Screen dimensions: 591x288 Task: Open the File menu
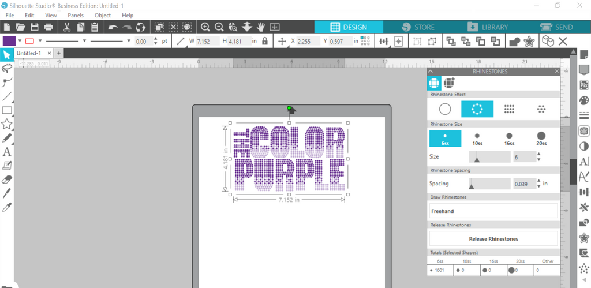(10, 16)
